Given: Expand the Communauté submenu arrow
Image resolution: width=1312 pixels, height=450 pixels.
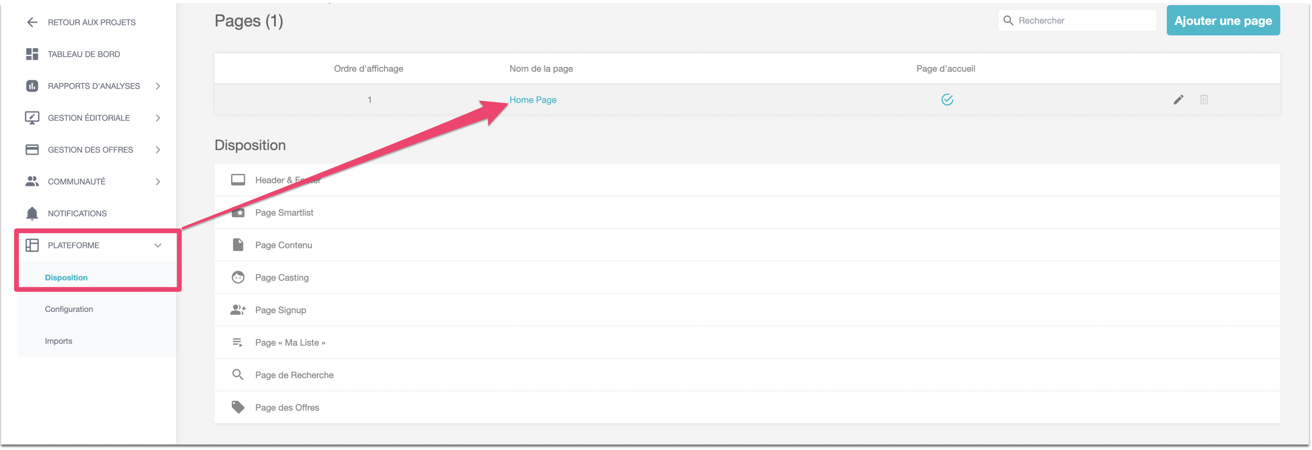Looking at the screenshot, I should (x=158, y=182).
